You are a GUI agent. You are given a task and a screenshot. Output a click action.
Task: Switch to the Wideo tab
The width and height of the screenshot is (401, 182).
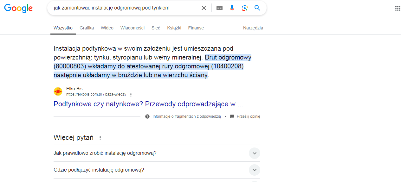[107, 28]
